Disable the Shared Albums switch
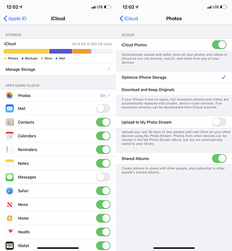 click(219, 158)
